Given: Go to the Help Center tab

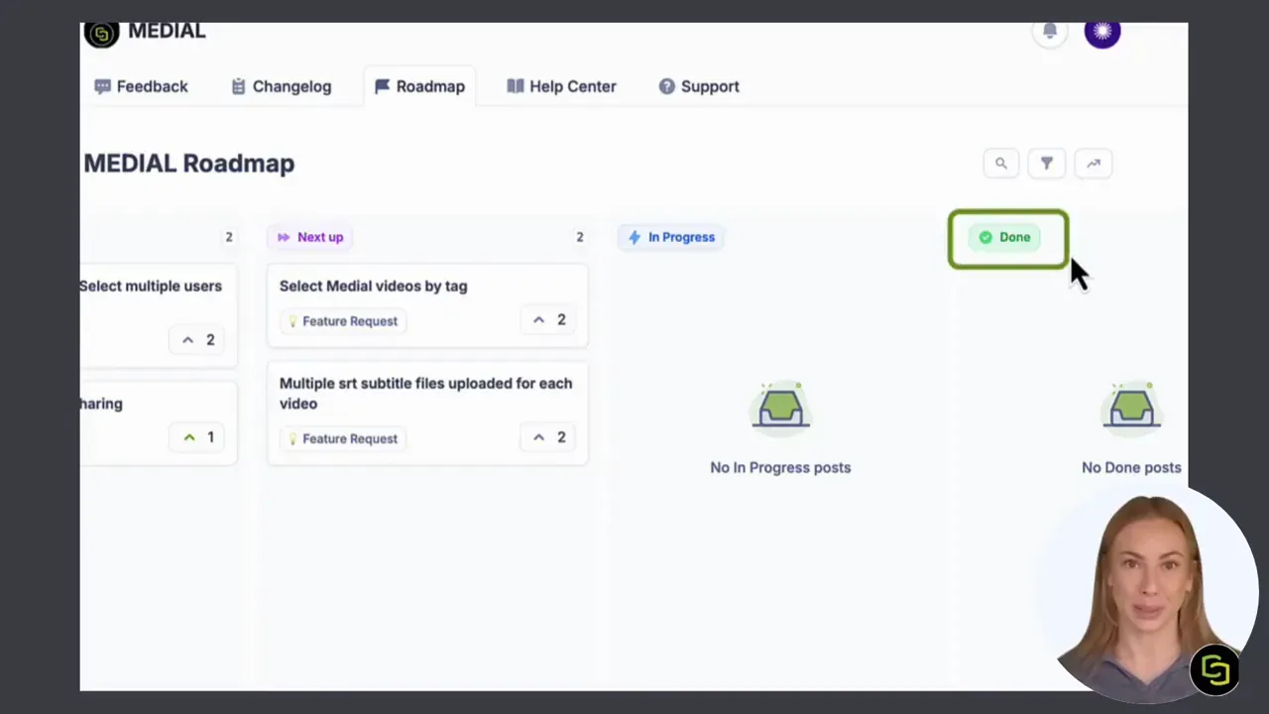Looking at the screenshot, I should tap(561, 86).
